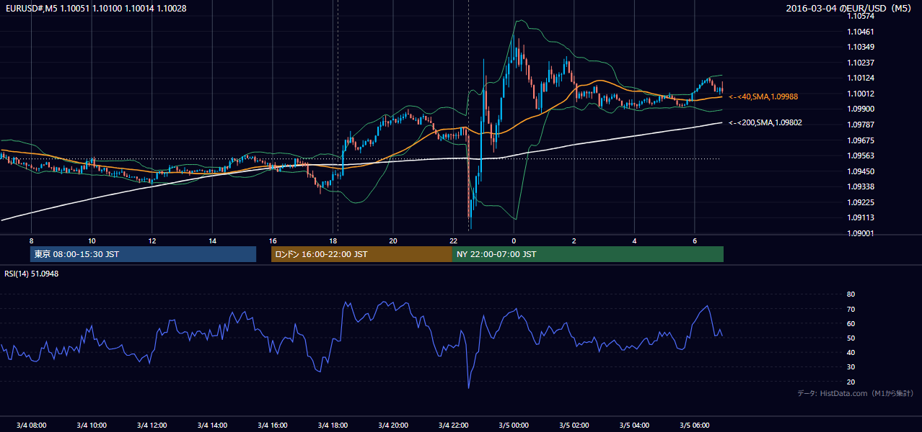The width and height of the screenshot is (922, 432).
Task: Click the RSI axis level 30
Action: pos(851,366)
